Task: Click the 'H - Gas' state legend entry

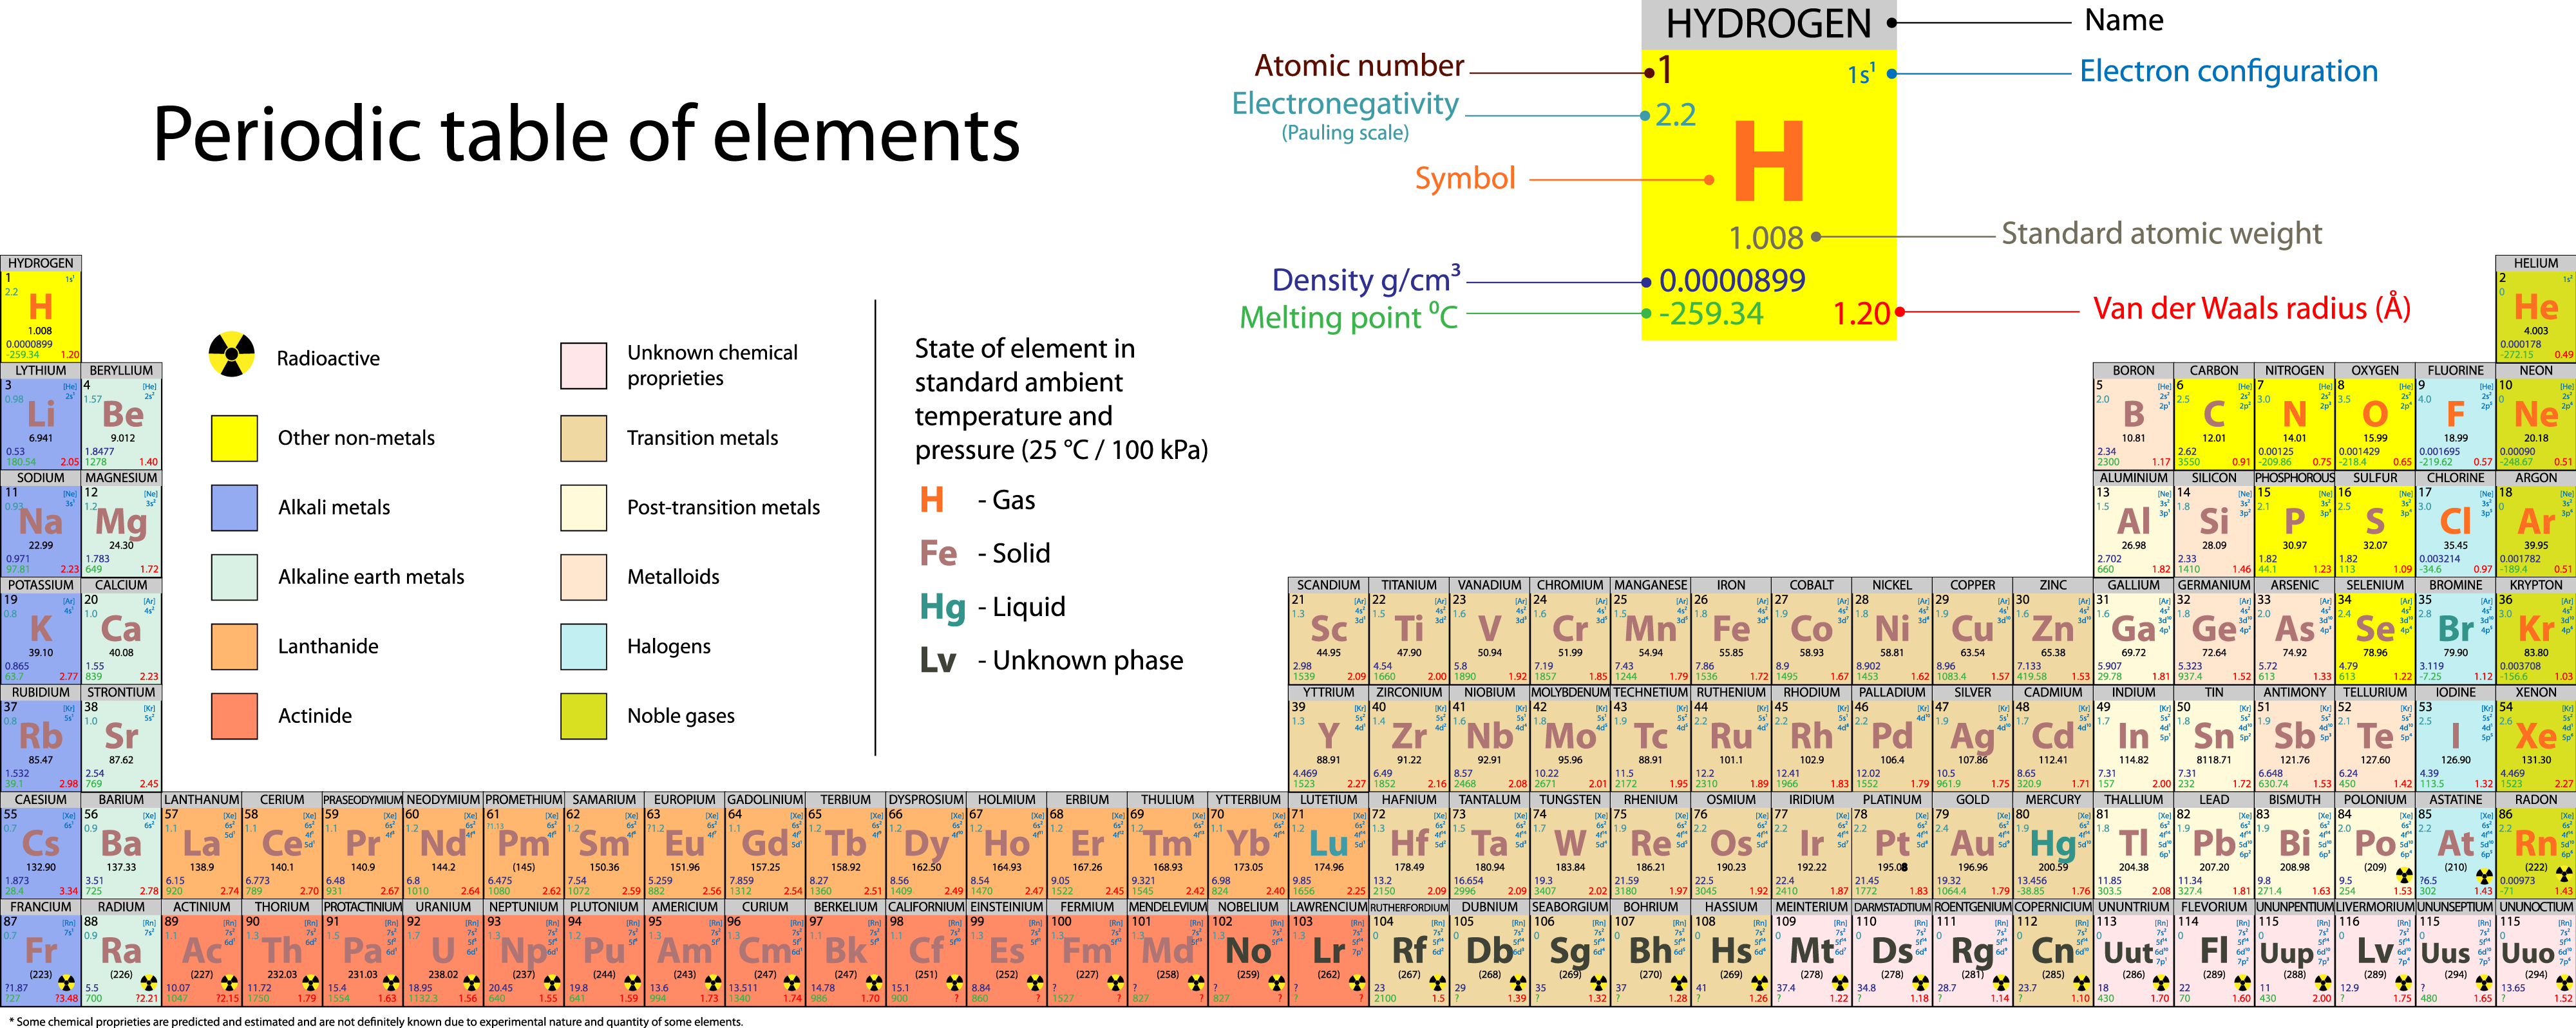Action: (977, 500)
